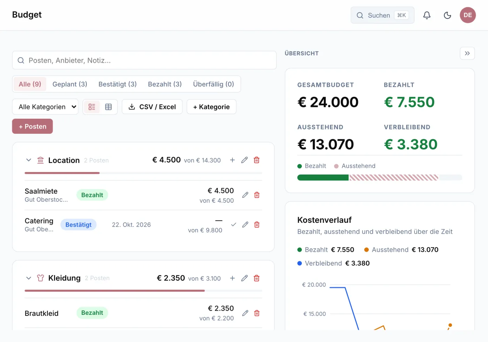
Task: Focus the Posten, Anbieter, Notiz search field
Action: tap(144, 60)
